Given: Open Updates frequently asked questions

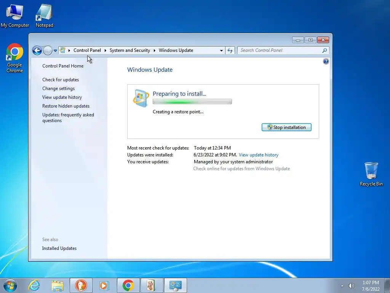Looking at the screenshot, I should click(x=68, y=118).
